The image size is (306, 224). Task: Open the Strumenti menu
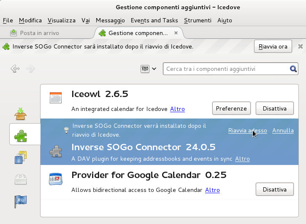coord(198,20)
